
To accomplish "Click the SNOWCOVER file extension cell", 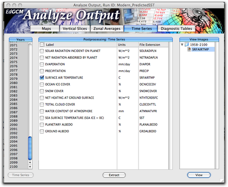I will (x=148, y=91).
